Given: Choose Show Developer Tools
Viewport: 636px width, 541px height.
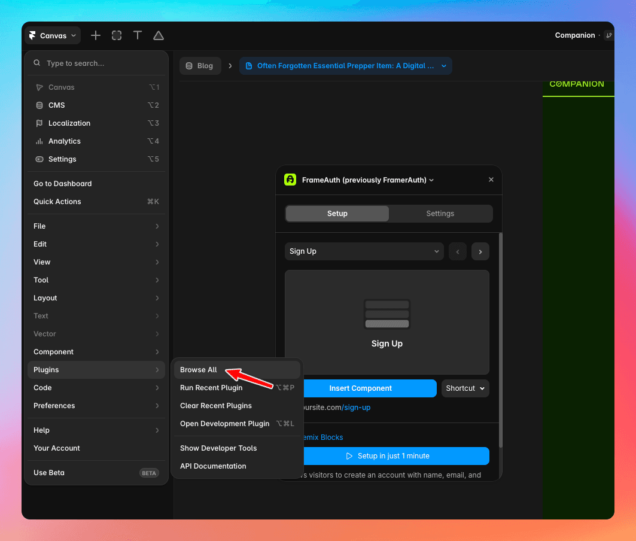Looking at the screenshot, I should tap(238, 448).
